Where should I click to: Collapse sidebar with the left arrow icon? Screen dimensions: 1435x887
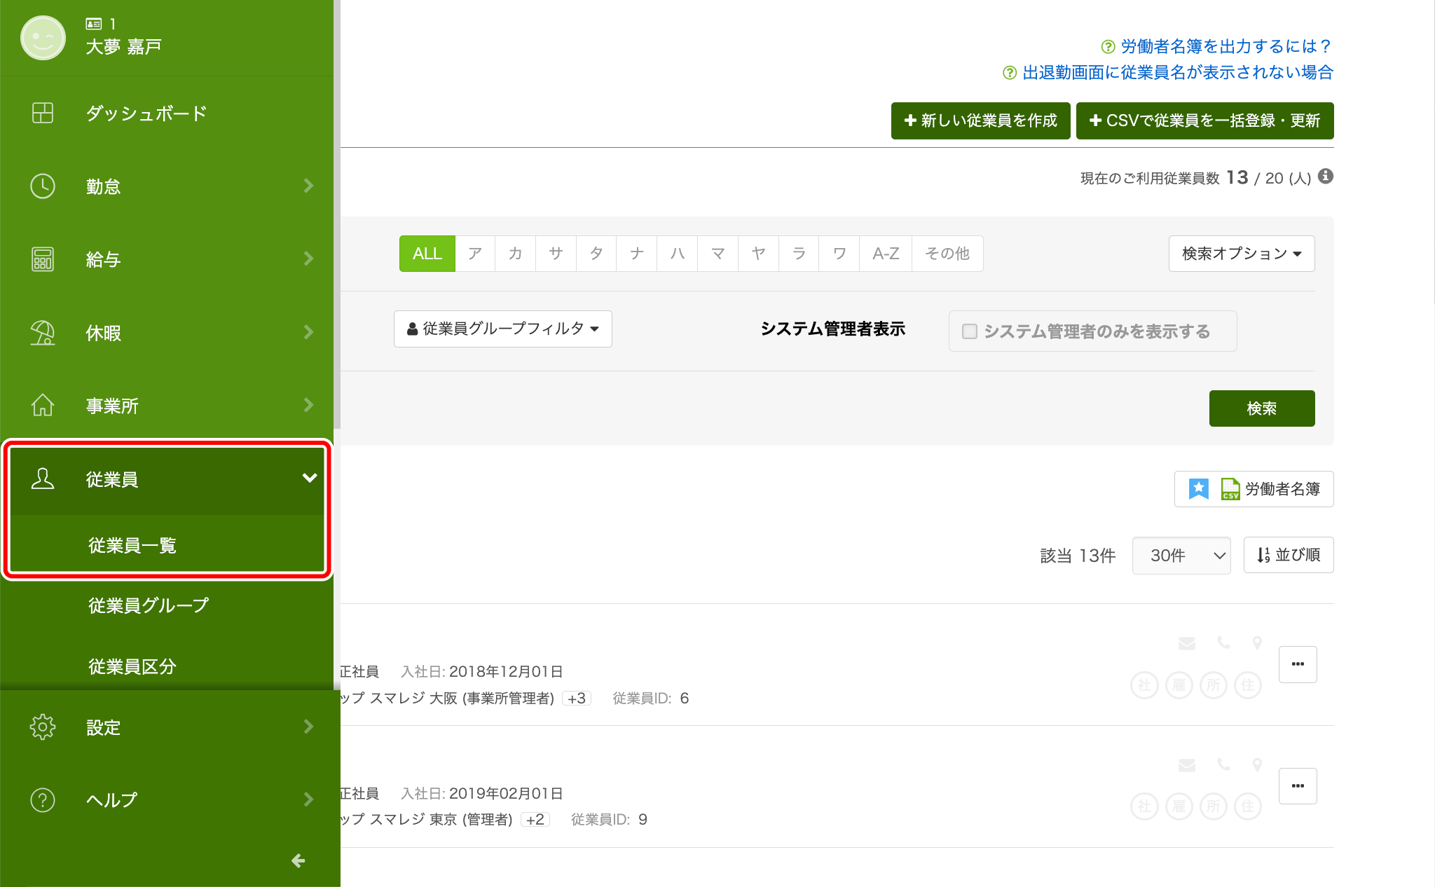tap(298, 860)
